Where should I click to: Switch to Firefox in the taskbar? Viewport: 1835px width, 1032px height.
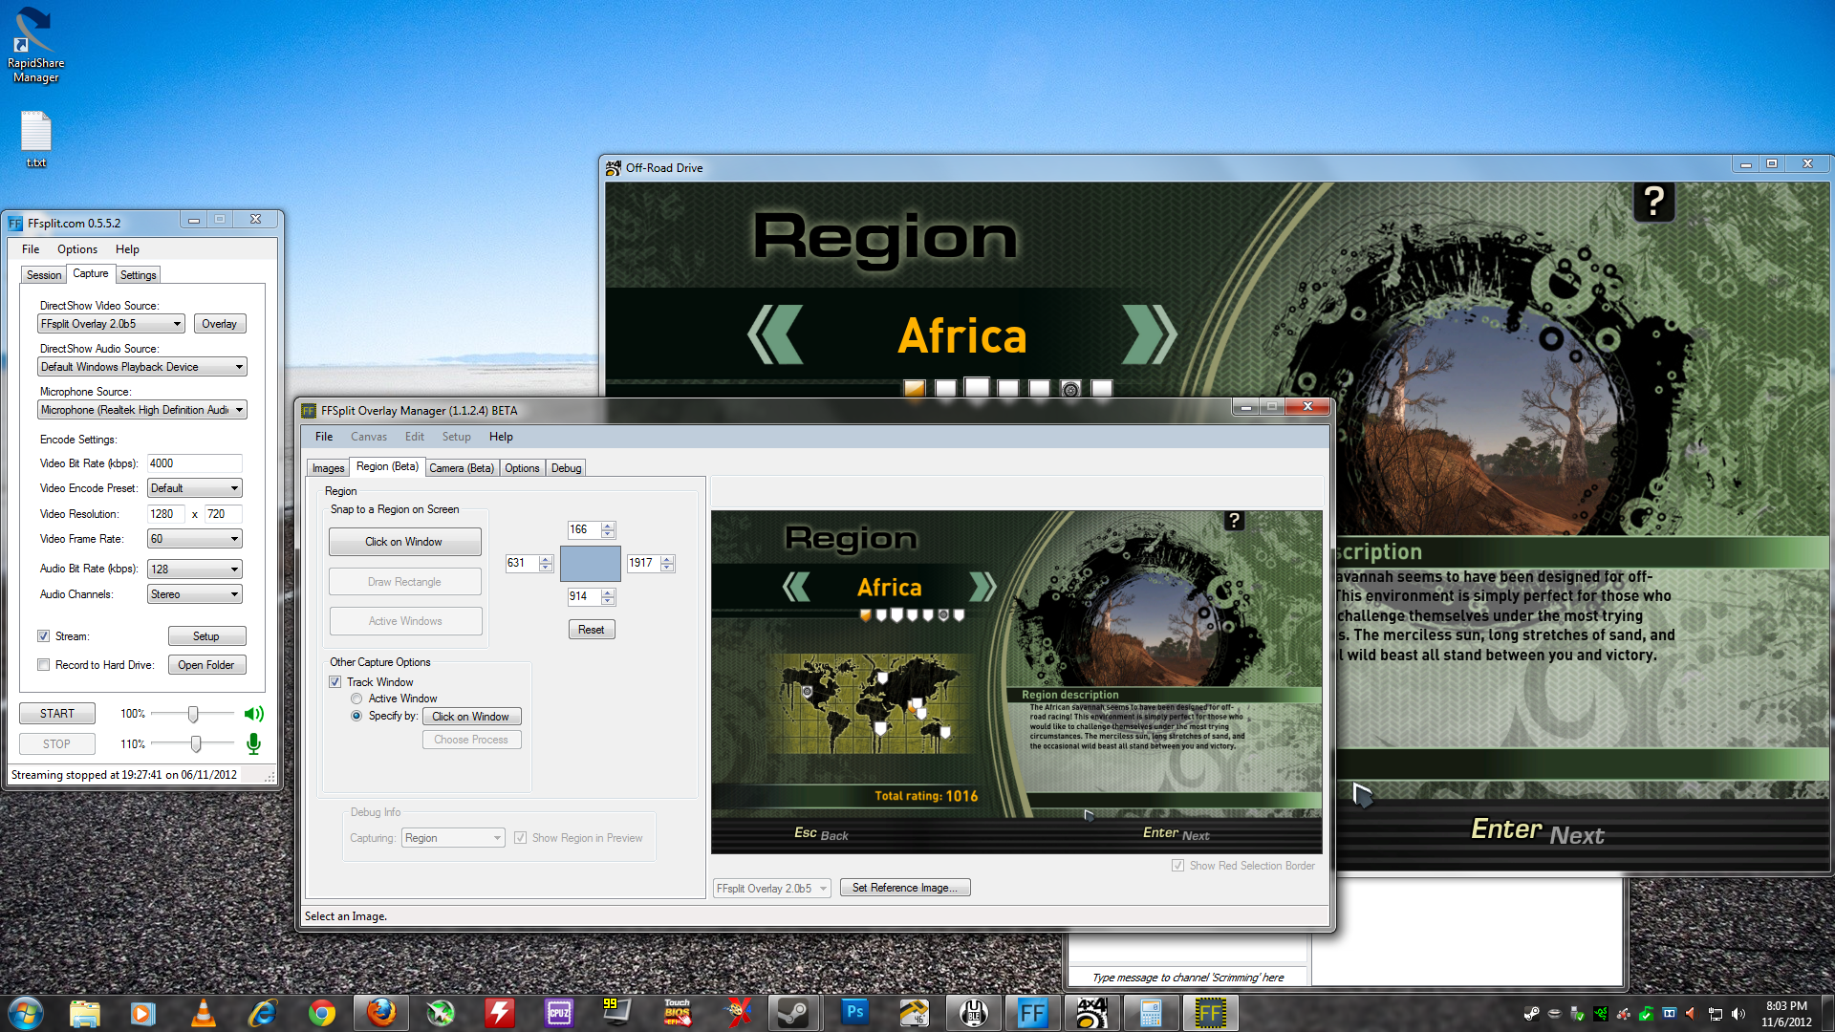point(381,1013)
